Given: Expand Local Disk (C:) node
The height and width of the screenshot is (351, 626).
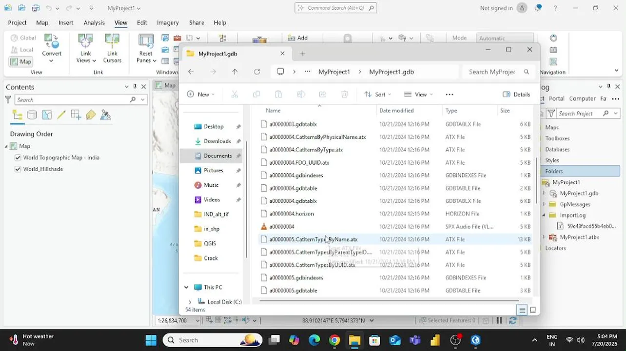Looking at the screenshot, I should (x=190, y=302).
